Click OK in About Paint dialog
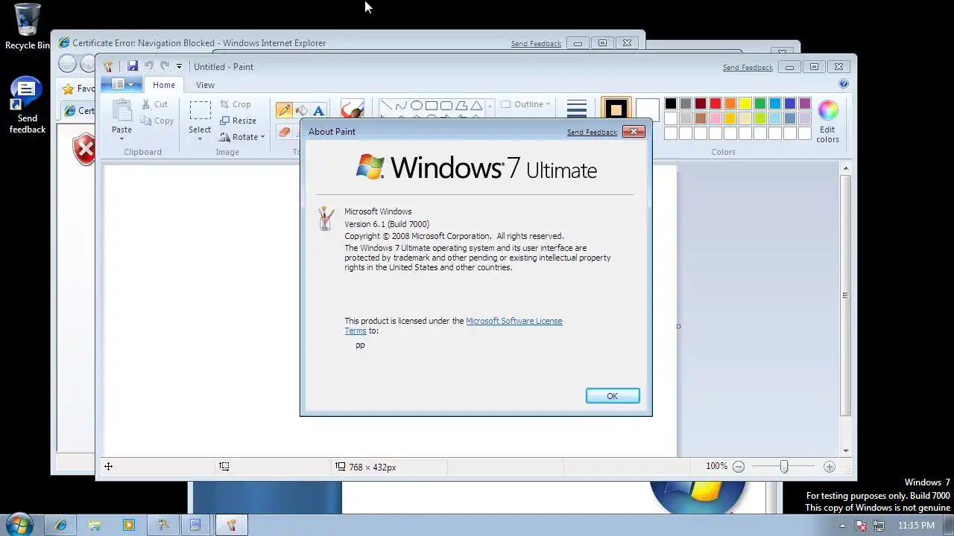Screen dimensions: 954x536 pyautogui.click(x=613, y=396)
